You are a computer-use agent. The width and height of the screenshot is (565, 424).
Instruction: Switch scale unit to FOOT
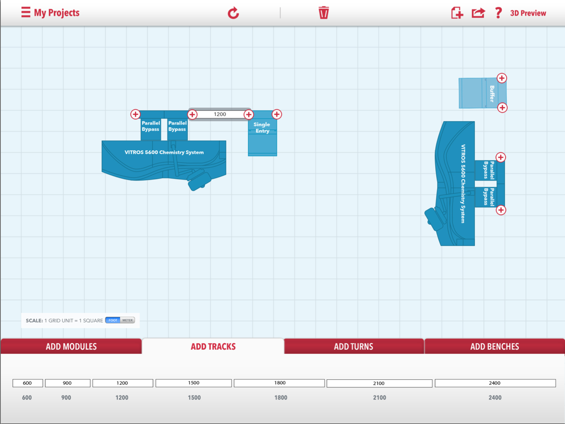pyautogui.click(x=113, y=320)
